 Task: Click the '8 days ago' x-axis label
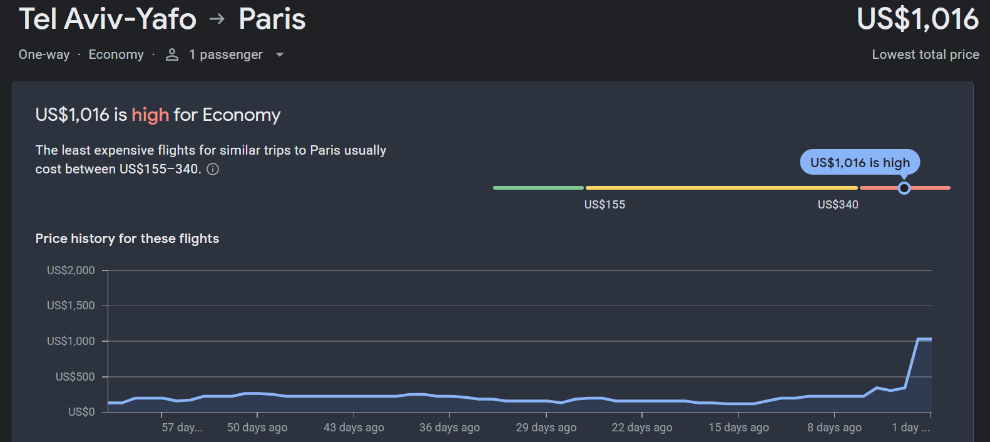pos(834,428)
